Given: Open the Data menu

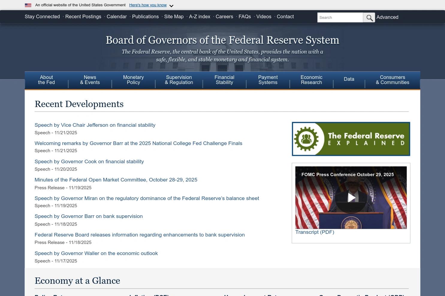Looking at the screenshot, I should click(349, 79).
